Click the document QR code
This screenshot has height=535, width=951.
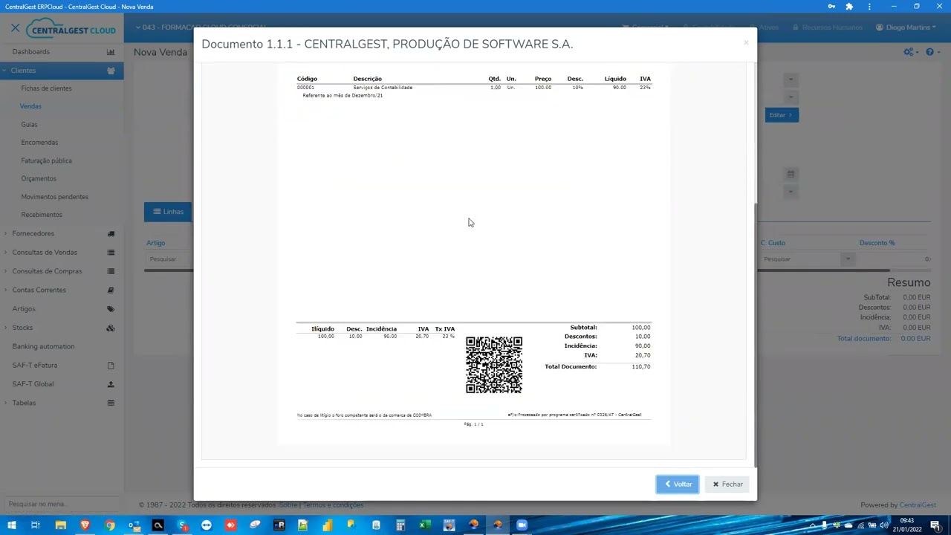(494, 365)
